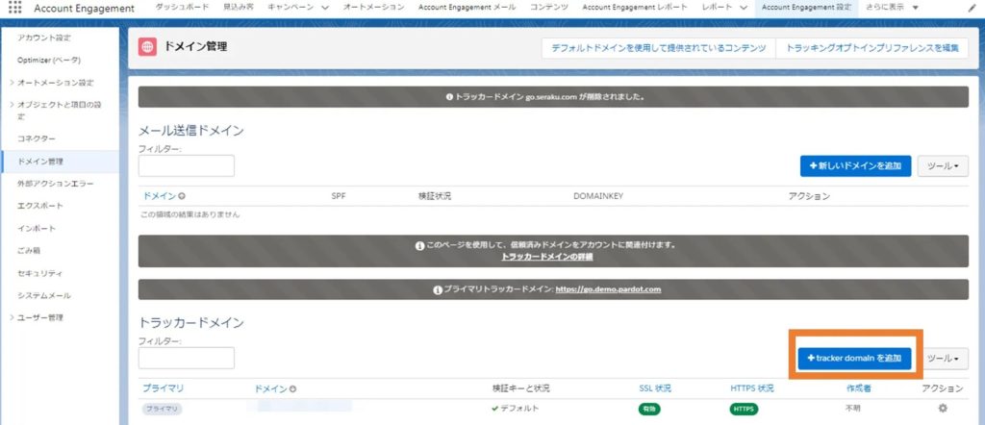Open ごみ箱 in sidebar
Viewport: 985px width, 425px height.
(x=29, y=250)
